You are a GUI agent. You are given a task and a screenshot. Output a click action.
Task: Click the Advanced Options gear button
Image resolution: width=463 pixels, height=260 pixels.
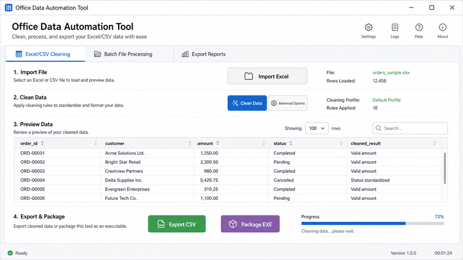tap(288, 103)
